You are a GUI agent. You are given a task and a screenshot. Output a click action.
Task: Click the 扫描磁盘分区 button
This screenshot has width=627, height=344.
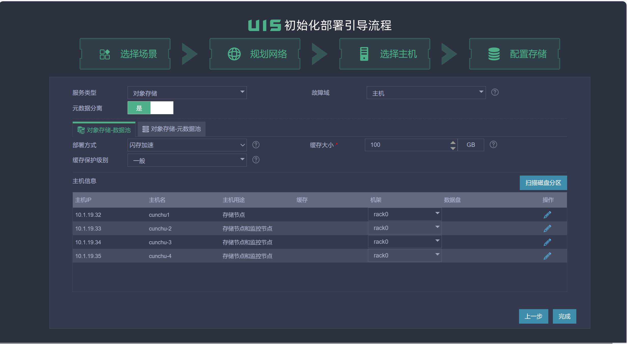click(x=543, y=183)
